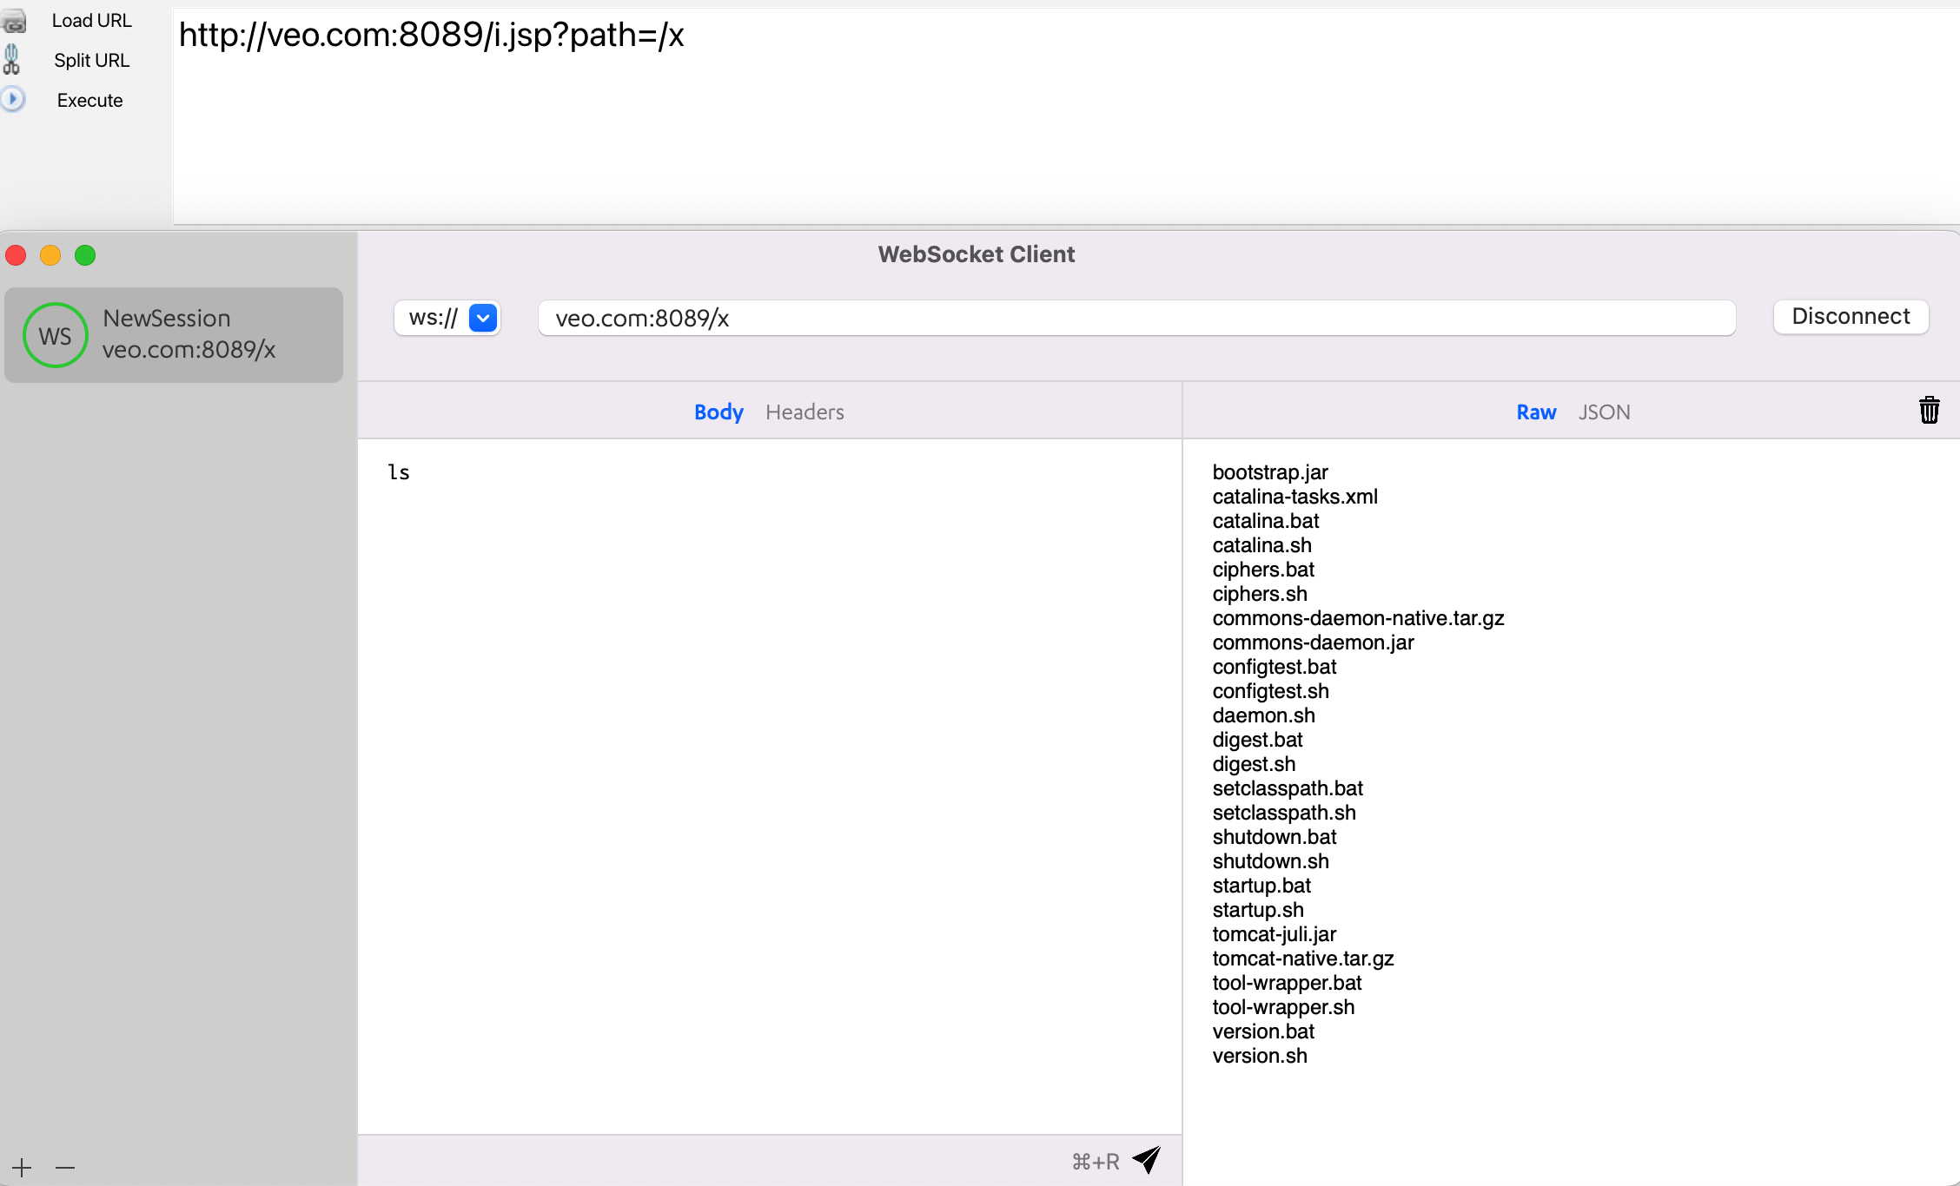
Task: Open the ws:// protocol dropdown
Action: tap(482, 318)
